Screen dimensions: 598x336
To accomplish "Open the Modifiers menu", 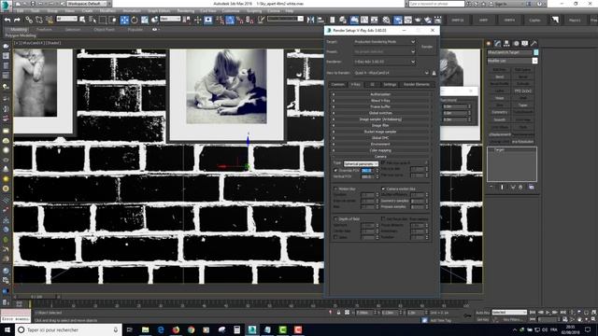I will [x=107, y=11].
